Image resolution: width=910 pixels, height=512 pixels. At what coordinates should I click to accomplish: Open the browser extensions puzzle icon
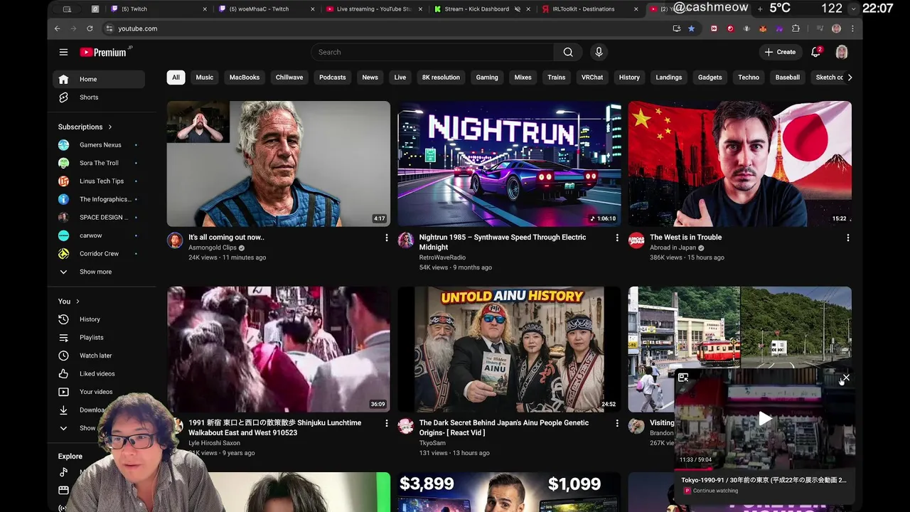point(796,28)
